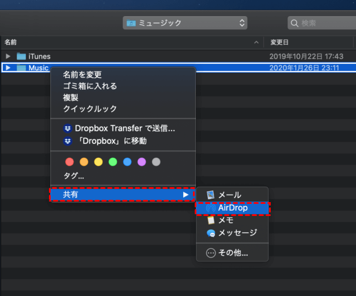Choose ゴミ箱に入れる from context menu

[x=123, y=86]
